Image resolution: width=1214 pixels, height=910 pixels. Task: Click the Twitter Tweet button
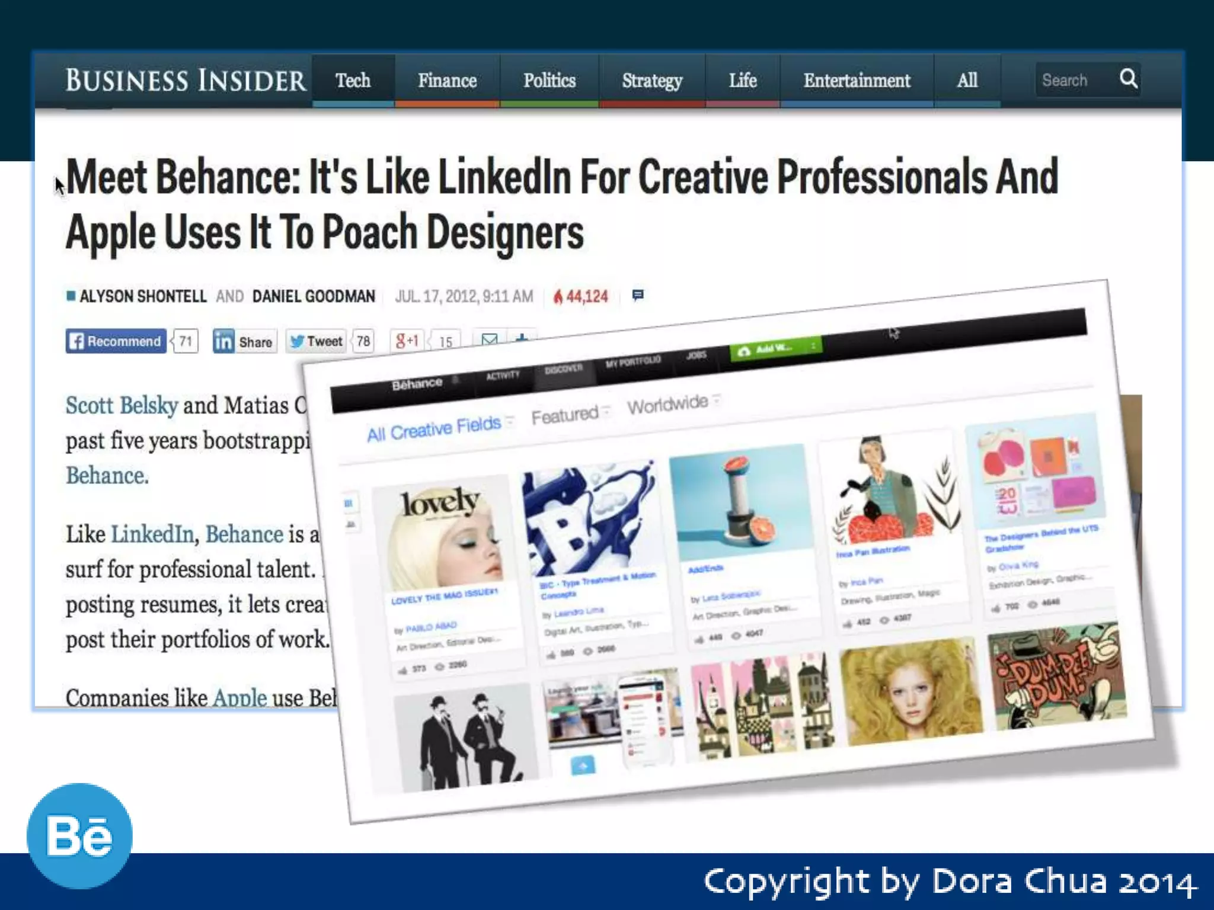[x=317, y=341]
